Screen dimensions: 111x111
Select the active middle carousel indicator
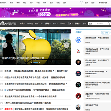point(35,62)
